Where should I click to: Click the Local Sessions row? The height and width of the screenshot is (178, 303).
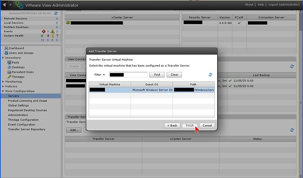click(31, 23)
